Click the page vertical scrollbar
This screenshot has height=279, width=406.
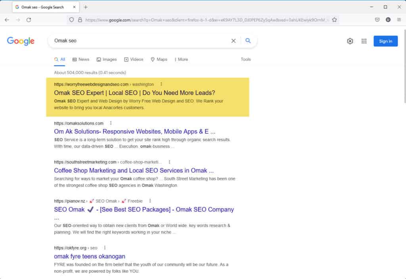[404, 66]
